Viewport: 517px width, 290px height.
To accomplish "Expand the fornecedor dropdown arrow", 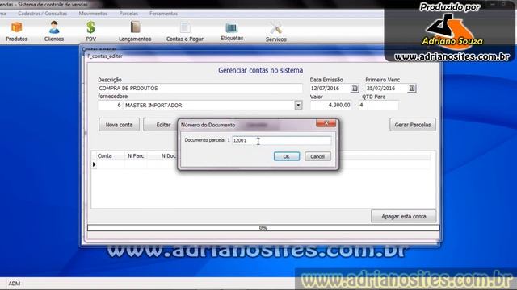I will tap(298, 106).
